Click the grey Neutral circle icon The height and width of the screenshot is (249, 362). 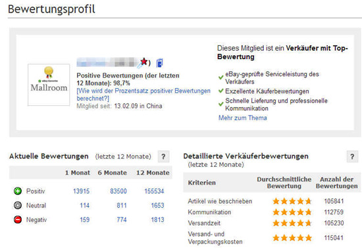coord(18,205)
